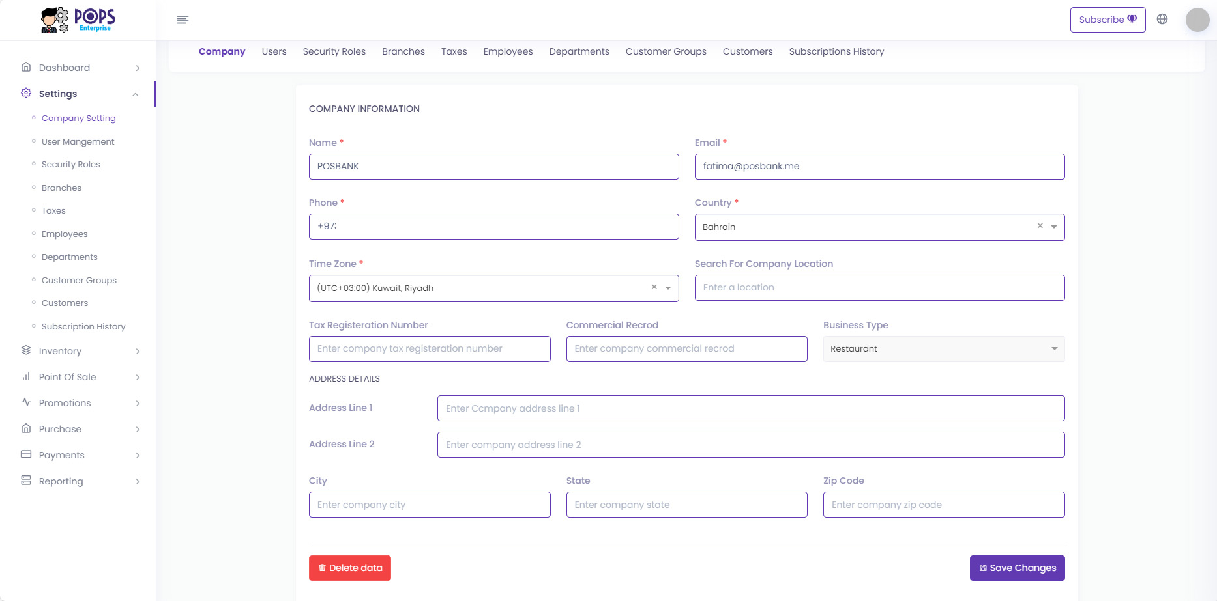Open the Branches tab
Viewport: 1217px width, 601px height.
click(403, 51)
